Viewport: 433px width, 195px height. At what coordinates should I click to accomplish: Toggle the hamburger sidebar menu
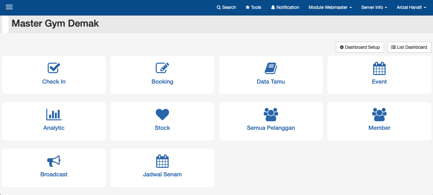(x=9, y=7)
